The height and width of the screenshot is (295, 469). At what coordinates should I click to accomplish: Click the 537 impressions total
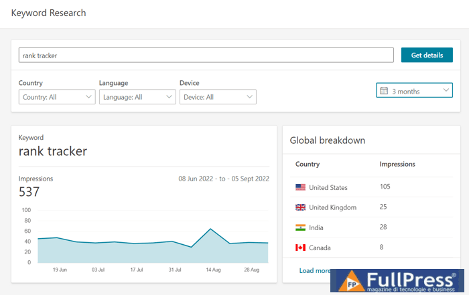pos(29,193)
